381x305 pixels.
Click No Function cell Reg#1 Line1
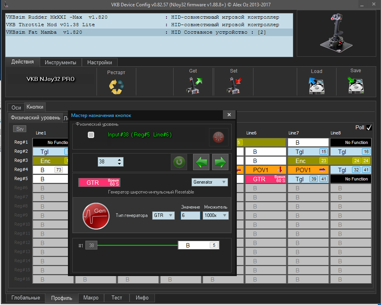pos(50,142)
